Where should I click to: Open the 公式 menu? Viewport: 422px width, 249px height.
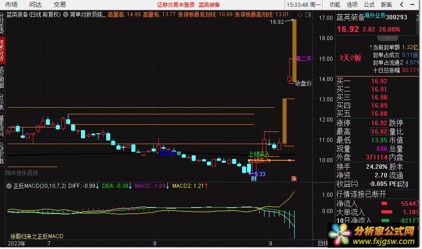pos(369,5)
